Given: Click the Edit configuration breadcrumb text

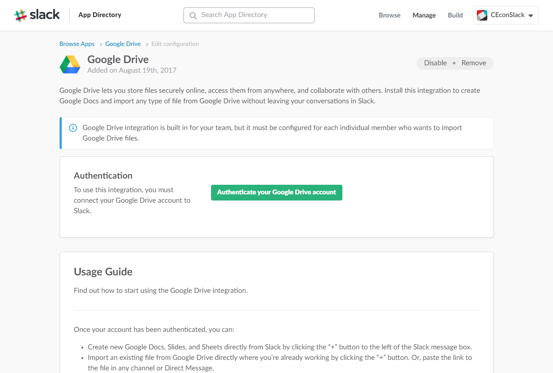Looking at the screenshot, I should pos(175,44).
